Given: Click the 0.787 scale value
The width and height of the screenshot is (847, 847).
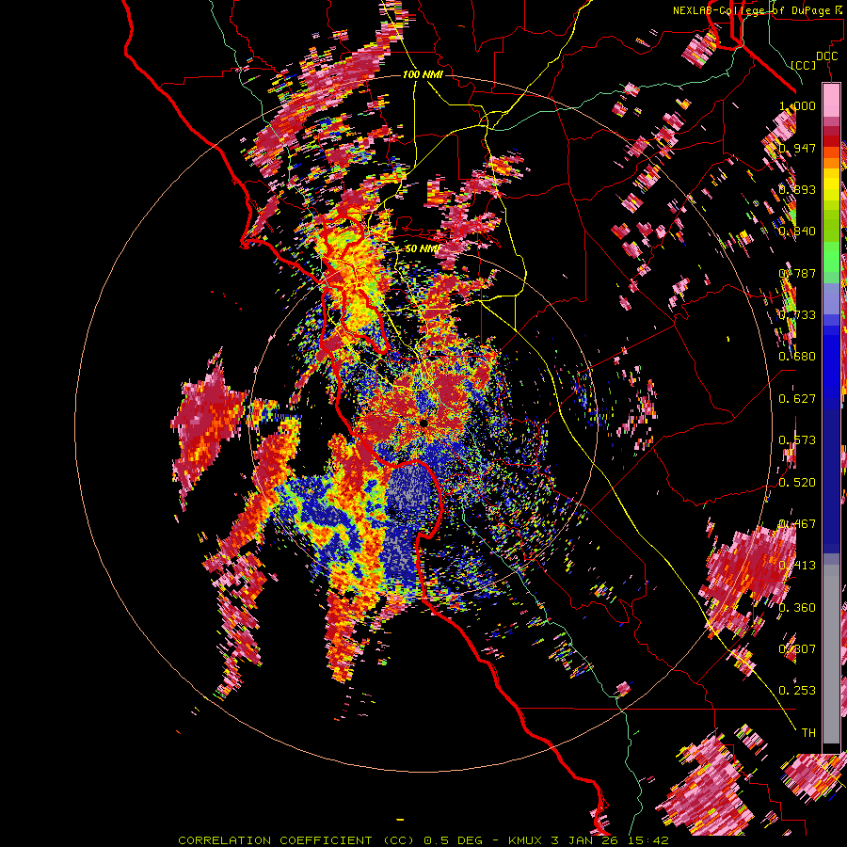Looking at the screenshot, I should pyautogui.click(x=797, y=273).
